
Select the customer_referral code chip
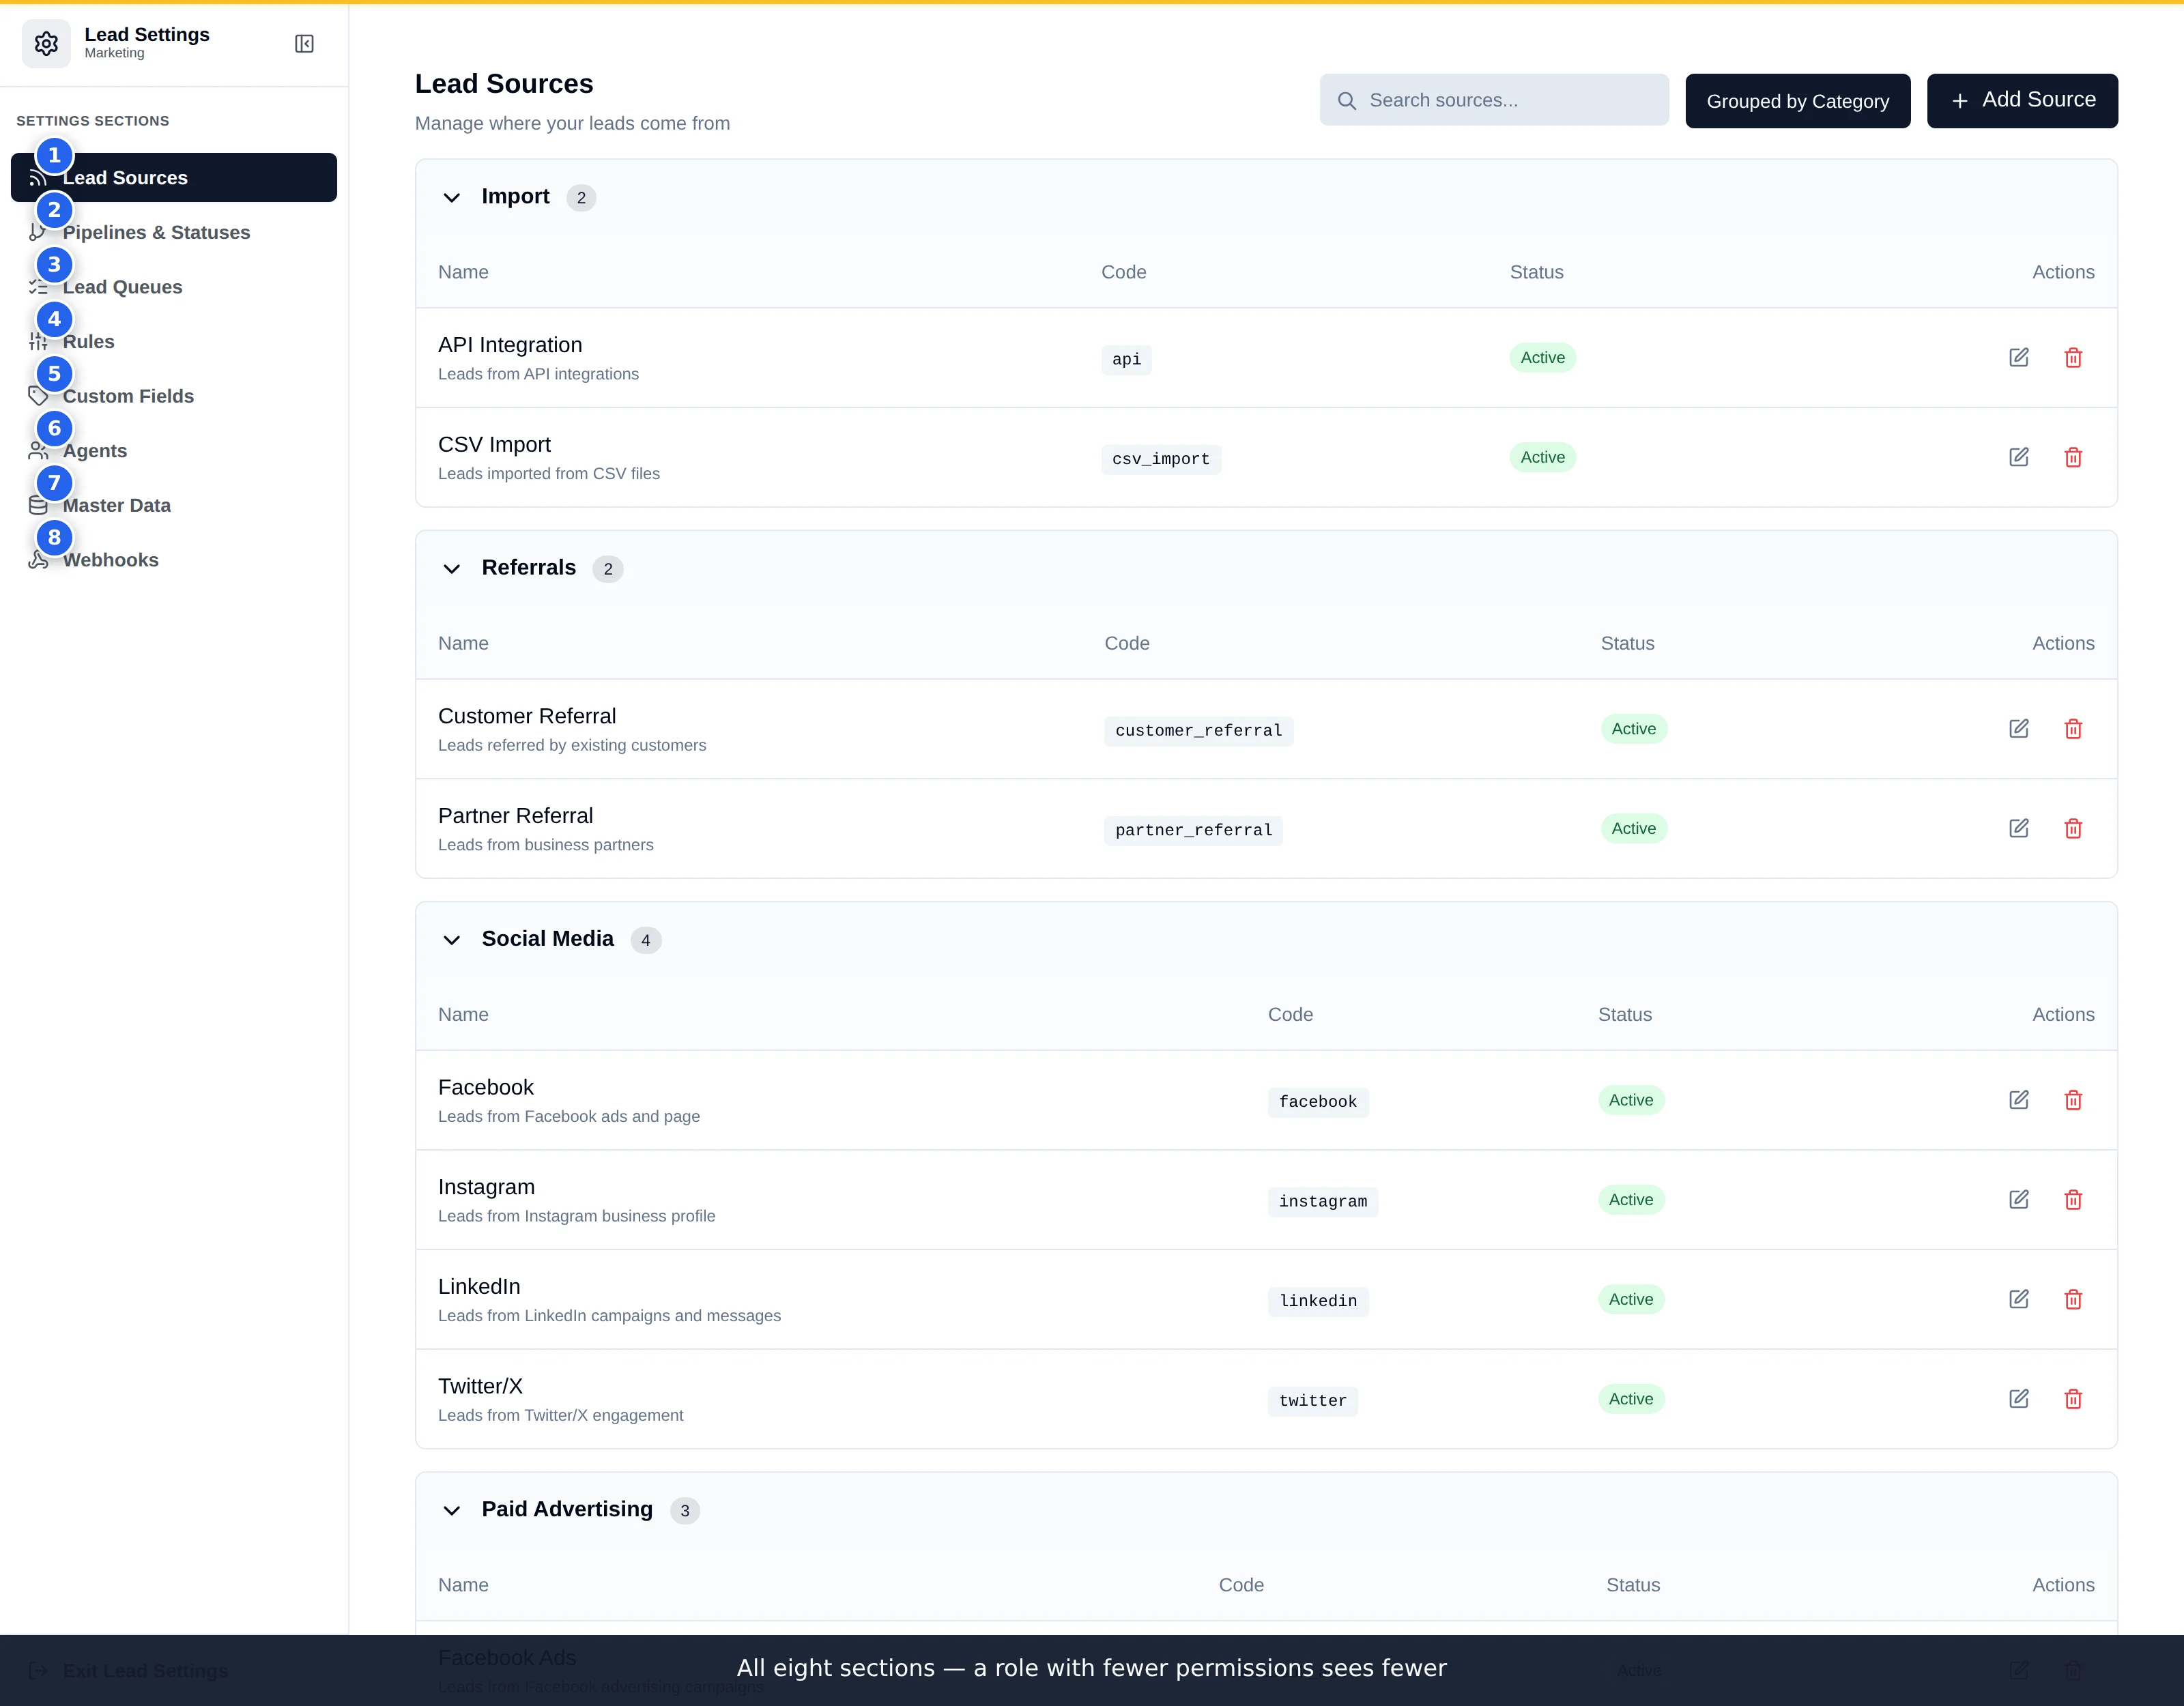(x=1198, y=731)
